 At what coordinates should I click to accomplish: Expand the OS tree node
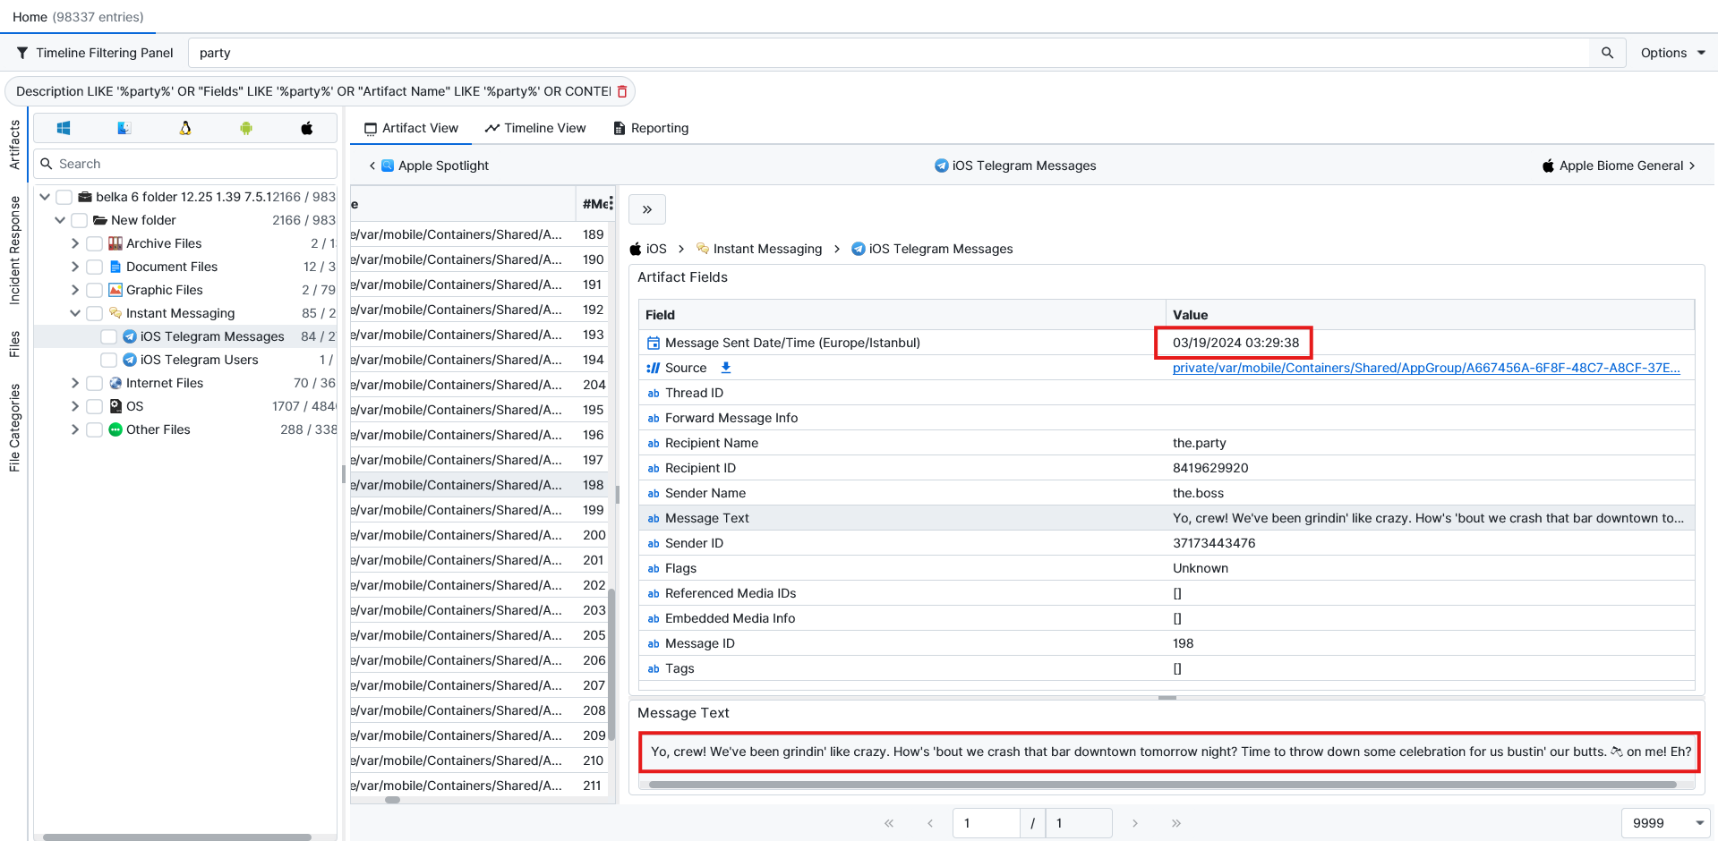pos(75,406)
